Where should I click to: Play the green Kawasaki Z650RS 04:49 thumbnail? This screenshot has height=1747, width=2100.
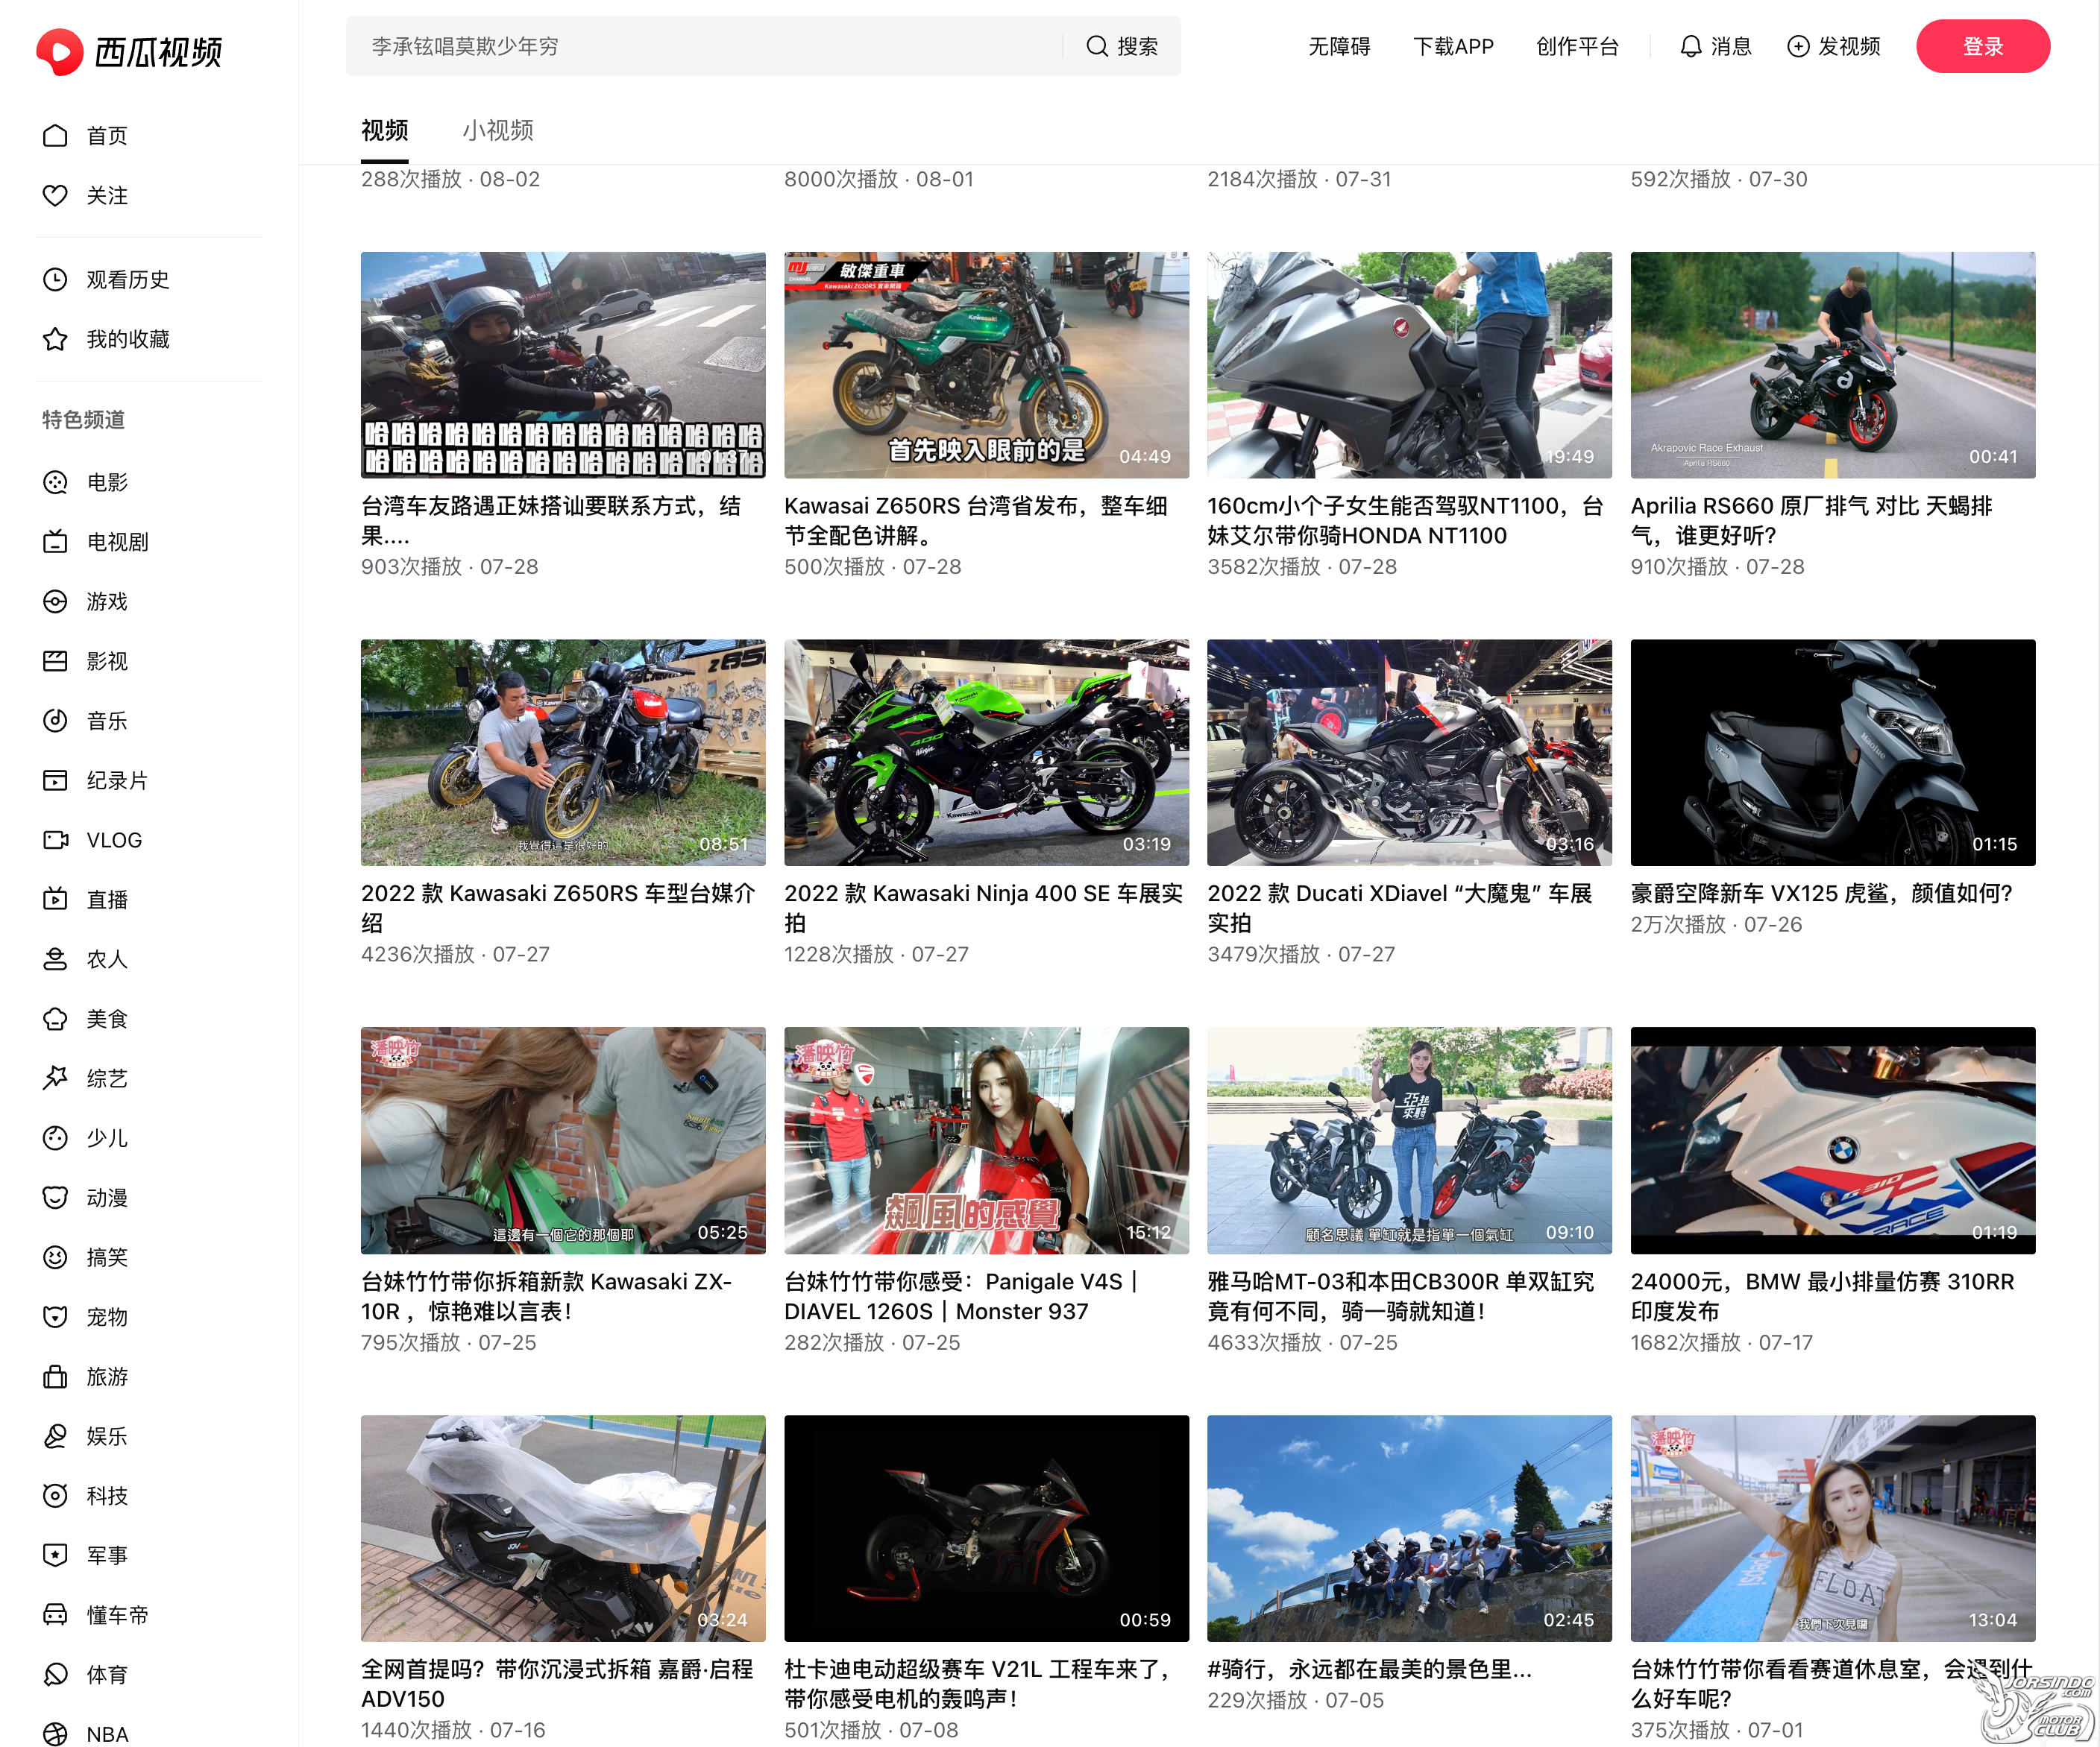tap(986, 364)
